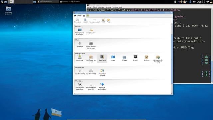The image size is (213, 120).
Task: Open the Onglets menu in Terminal
Action: point(115,7)
